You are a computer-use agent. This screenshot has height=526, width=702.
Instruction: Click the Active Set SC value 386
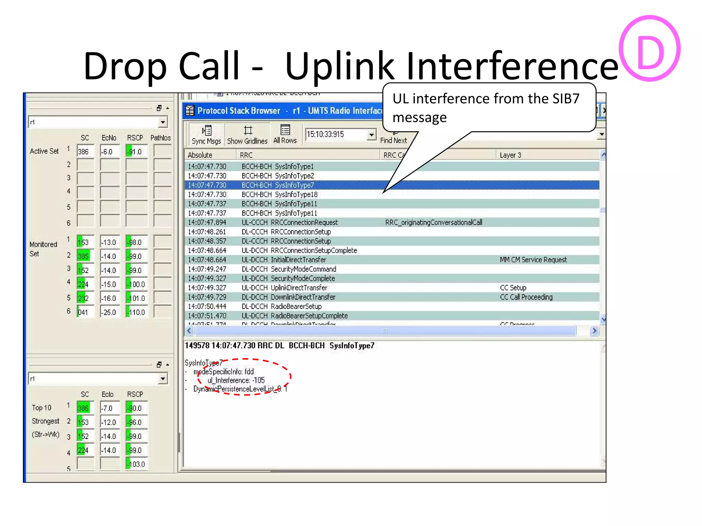pyautogui.click(x=85, y=151)
